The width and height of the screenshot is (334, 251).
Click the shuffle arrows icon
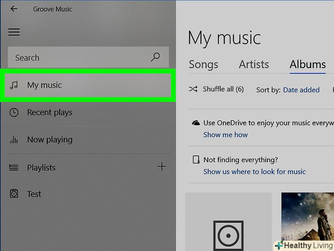point(193,89)
